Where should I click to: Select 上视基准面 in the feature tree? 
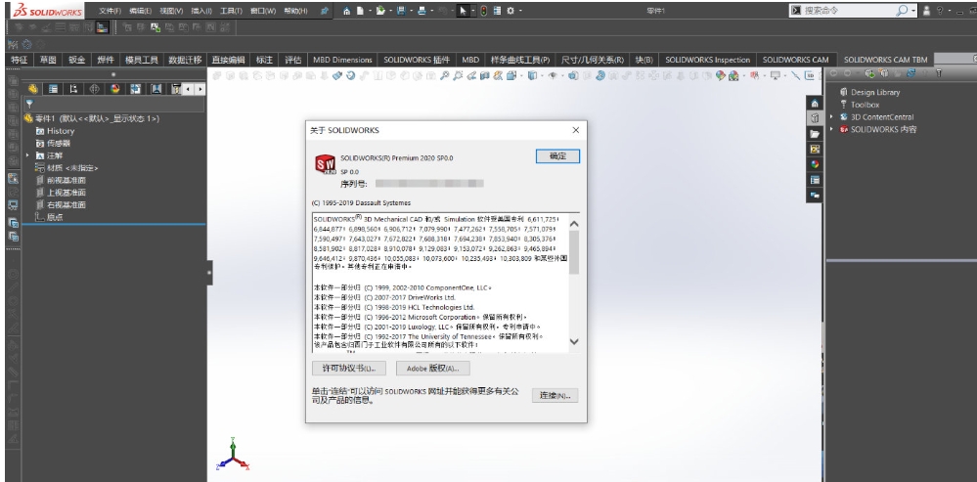click(67, 193)
